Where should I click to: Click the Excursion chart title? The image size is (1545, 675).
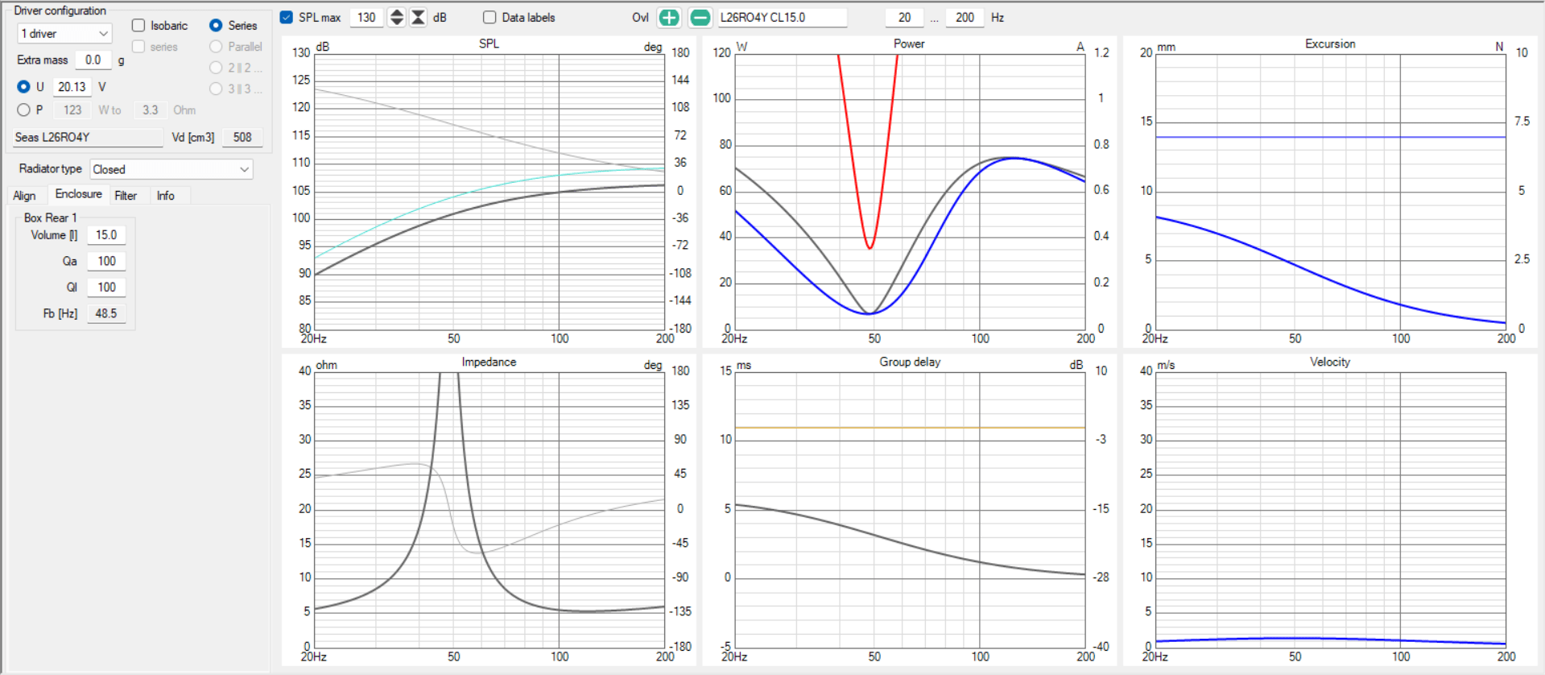[1330, 43]
